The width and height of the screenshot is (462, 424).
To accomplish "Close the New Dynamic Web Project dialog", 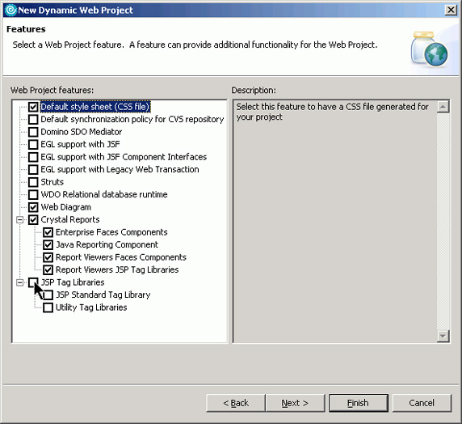I will pos(451,10).
